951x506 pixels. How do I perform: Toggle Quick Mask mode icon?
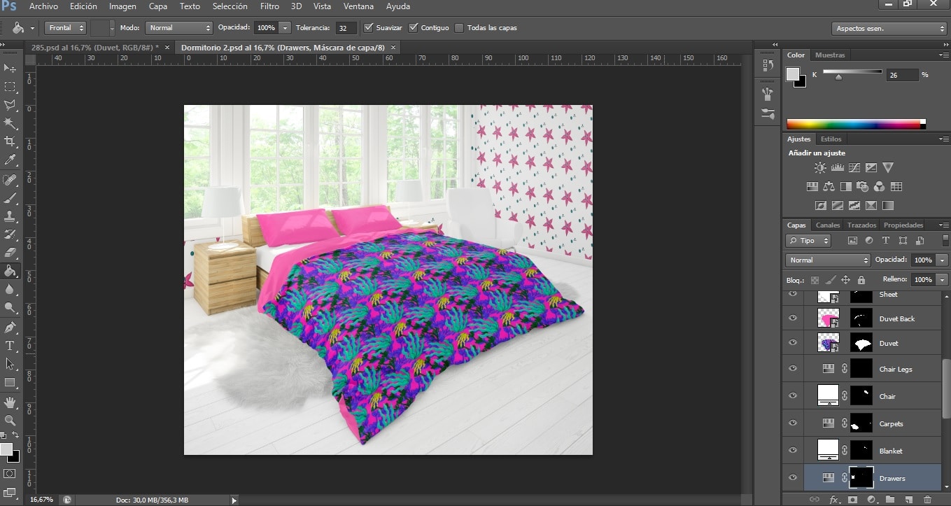tap(10, 474)
